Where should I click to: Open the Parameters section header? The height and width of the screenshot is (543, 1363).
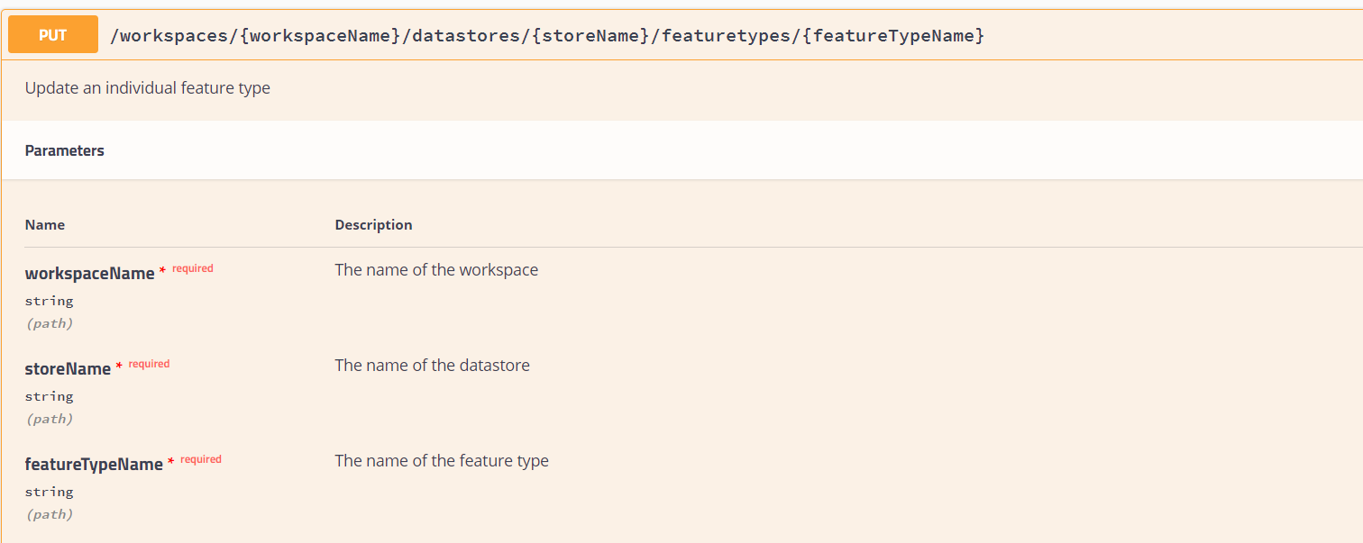click(65, 151)
